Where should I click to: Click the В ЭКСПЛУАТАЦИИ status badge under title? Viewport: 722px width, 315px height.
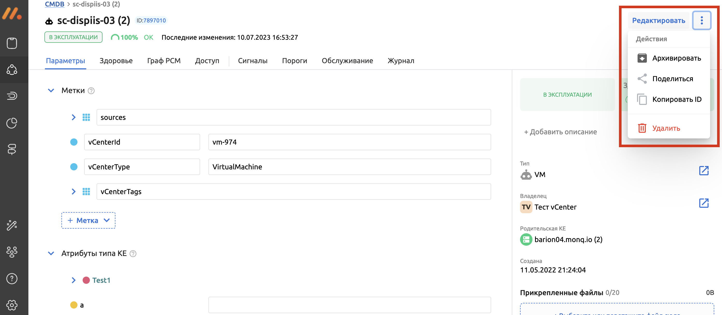coord(73,37)
